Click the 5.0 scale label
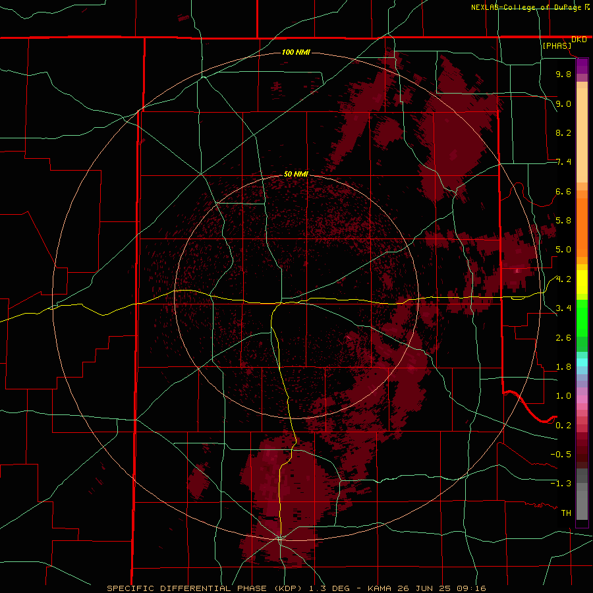The height and width of the screenshot is (593, 593). [563, 250]
